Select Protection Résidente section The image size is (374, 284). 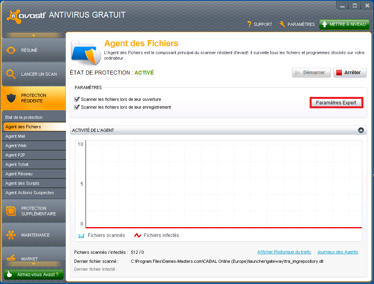pyautogui.click(x=34, y=98)
